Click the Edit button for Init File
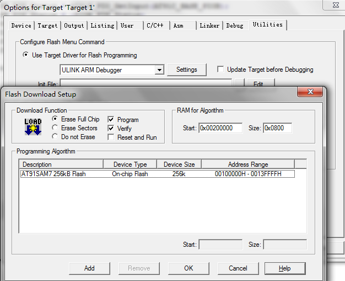Image resolution: width=345 pixels, height=281 pixels. [x=261, y=83]
